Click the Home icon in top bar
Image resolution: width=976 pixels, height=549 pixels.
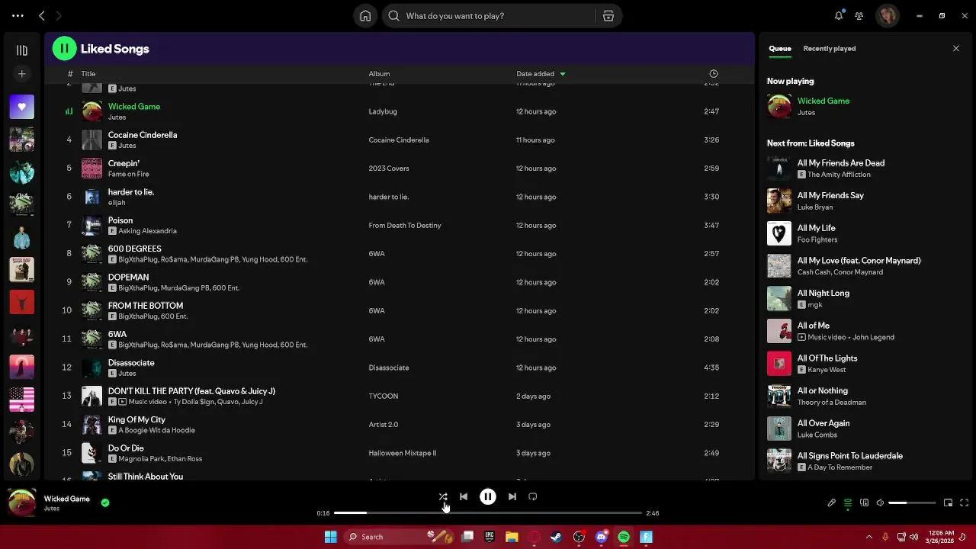(x=365, y=16)
